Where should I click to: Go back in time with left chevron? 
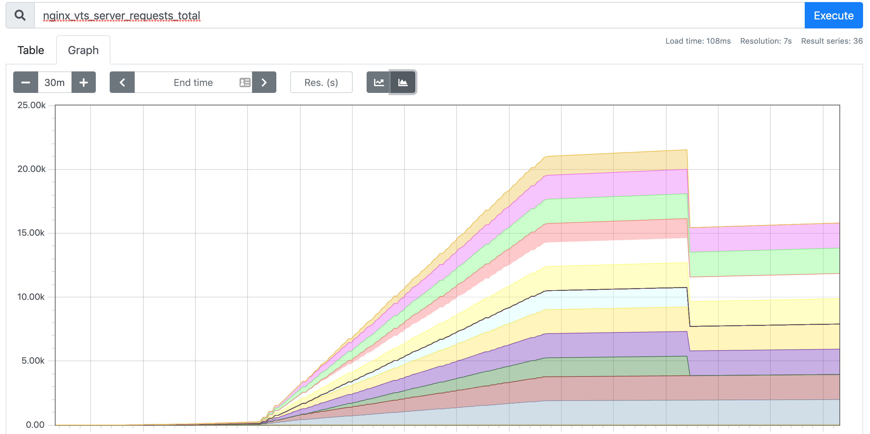click(122, 83)
